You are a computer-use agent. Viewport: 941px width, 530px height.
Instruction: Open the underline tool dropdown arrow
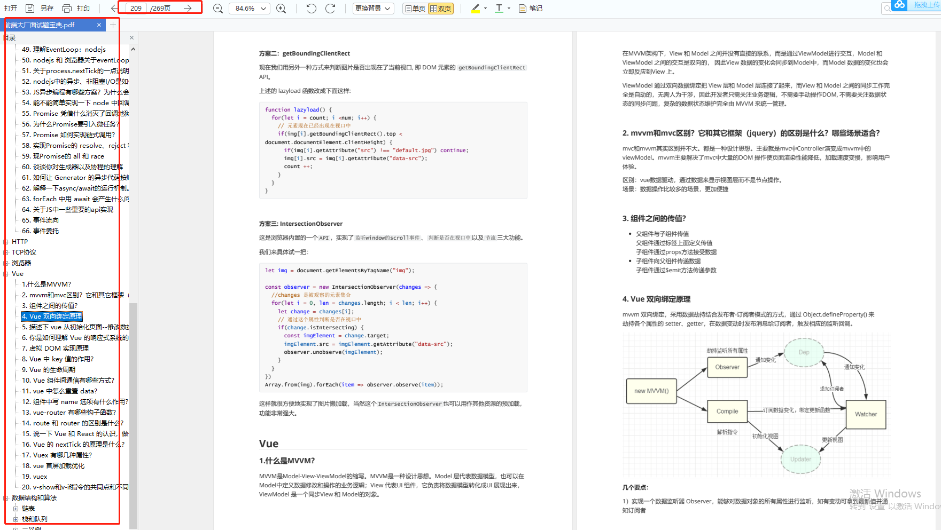pos(509,9)
